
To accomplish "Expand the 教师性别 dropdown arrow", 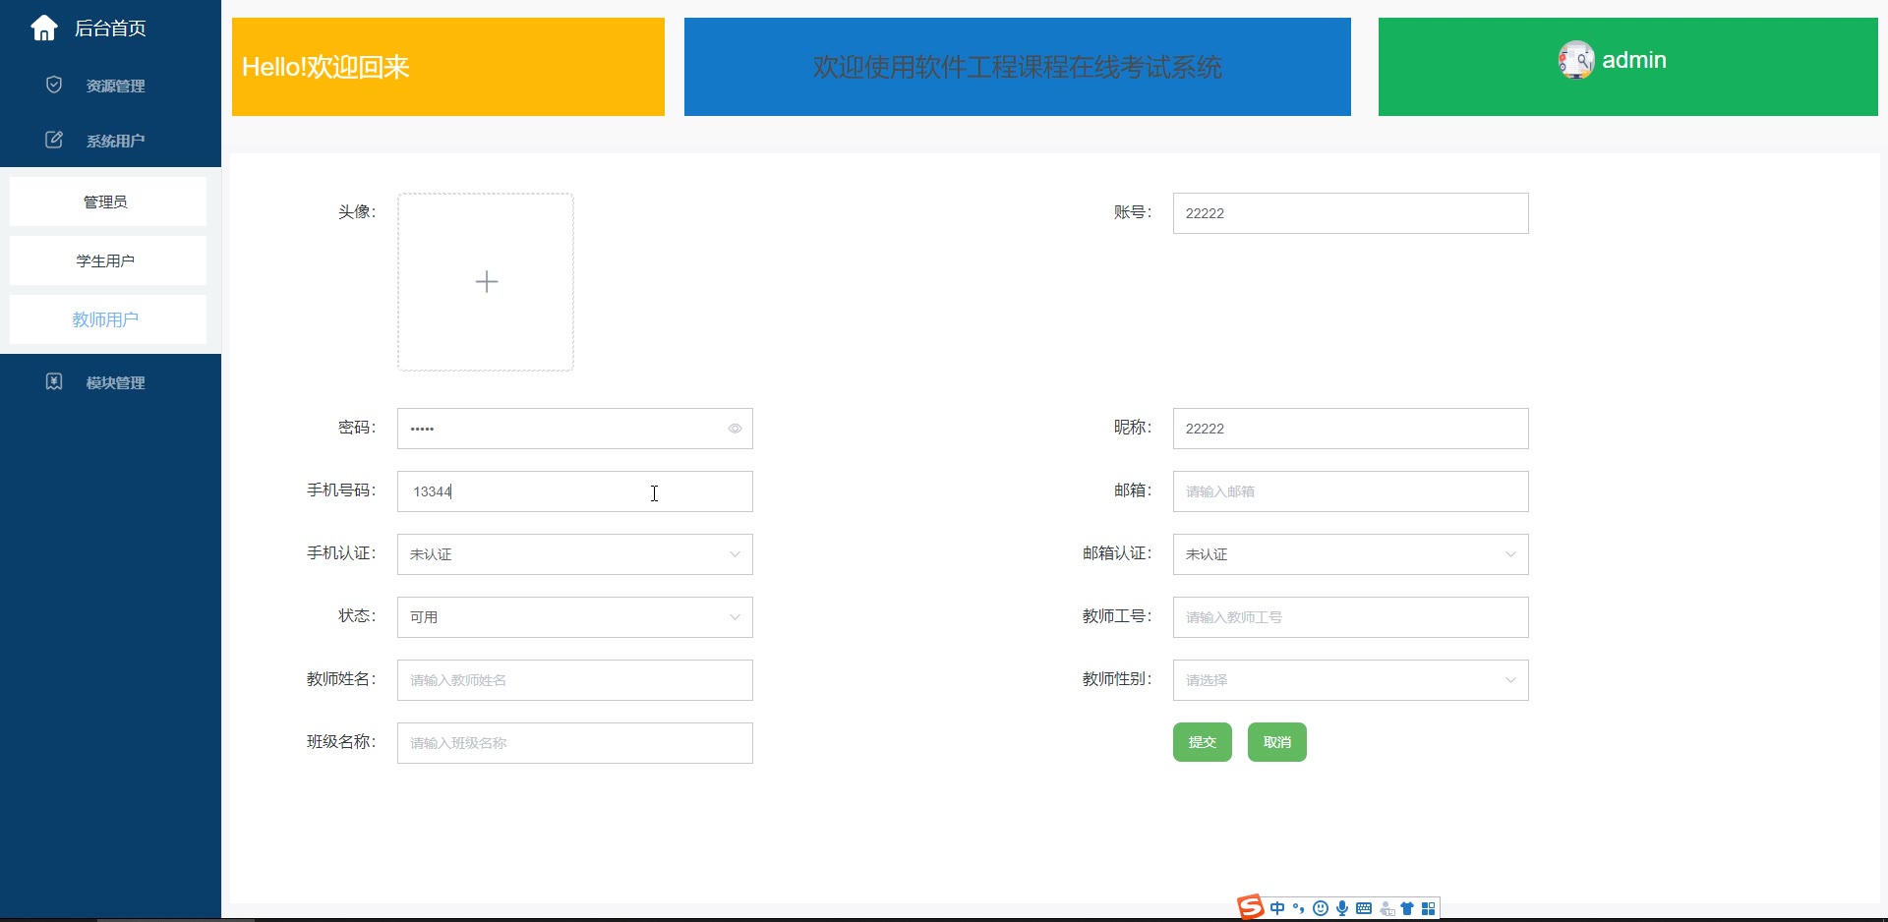I will (1510, 680).
